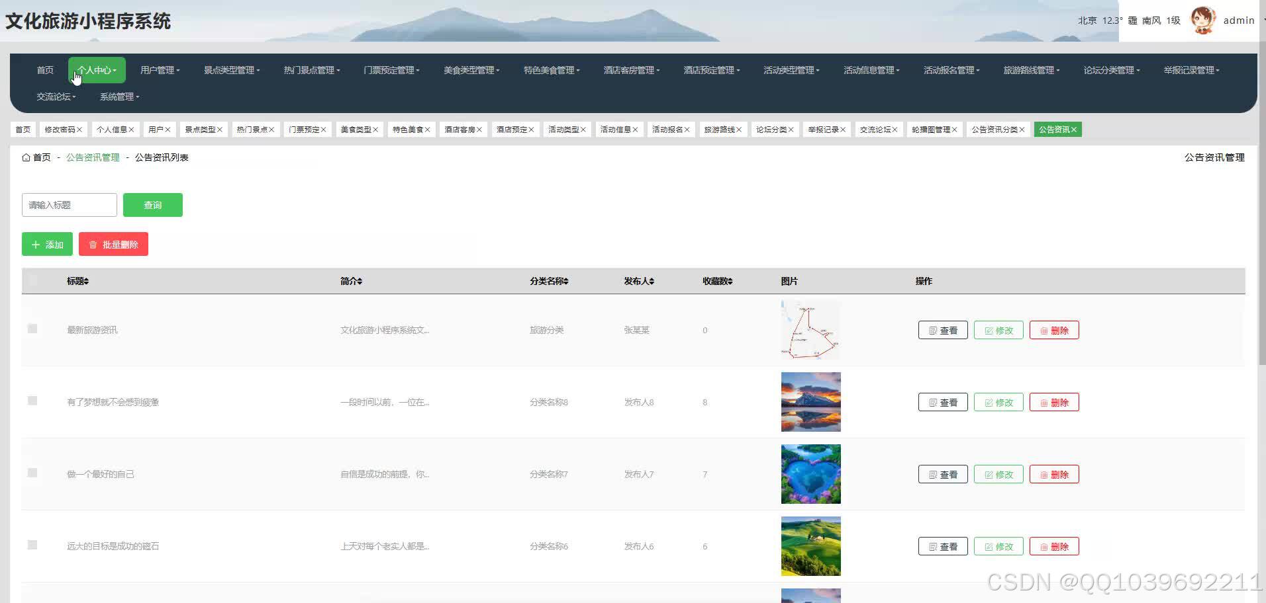Open the 系统管理 dropdown
Screen dimensions: 1266x603
[x=119, y=97]
